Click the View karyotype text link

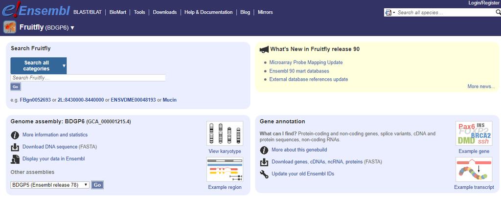coord(225,151)
